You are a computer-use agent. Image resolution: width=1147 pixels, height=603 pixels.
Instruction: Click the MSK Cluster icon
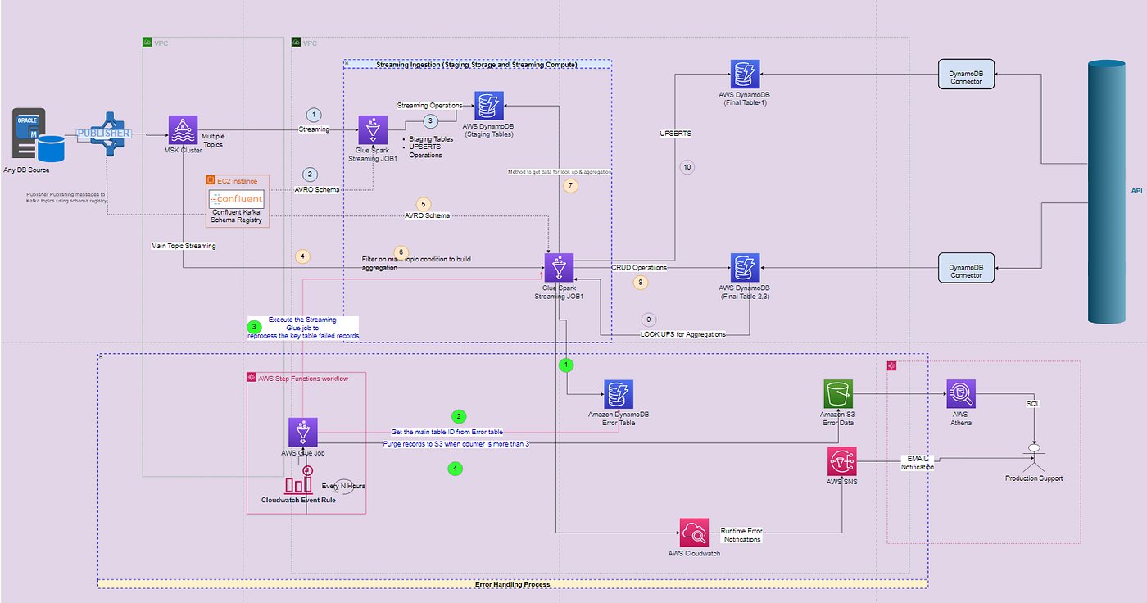click(x=183, y=129)
